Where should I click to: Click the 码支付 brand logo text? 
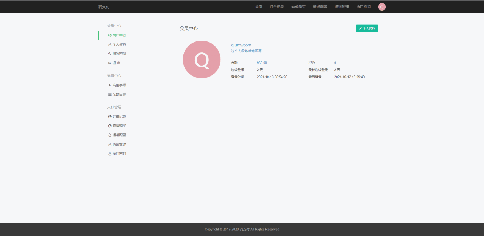pyautogui.click(x=104, y=7)
